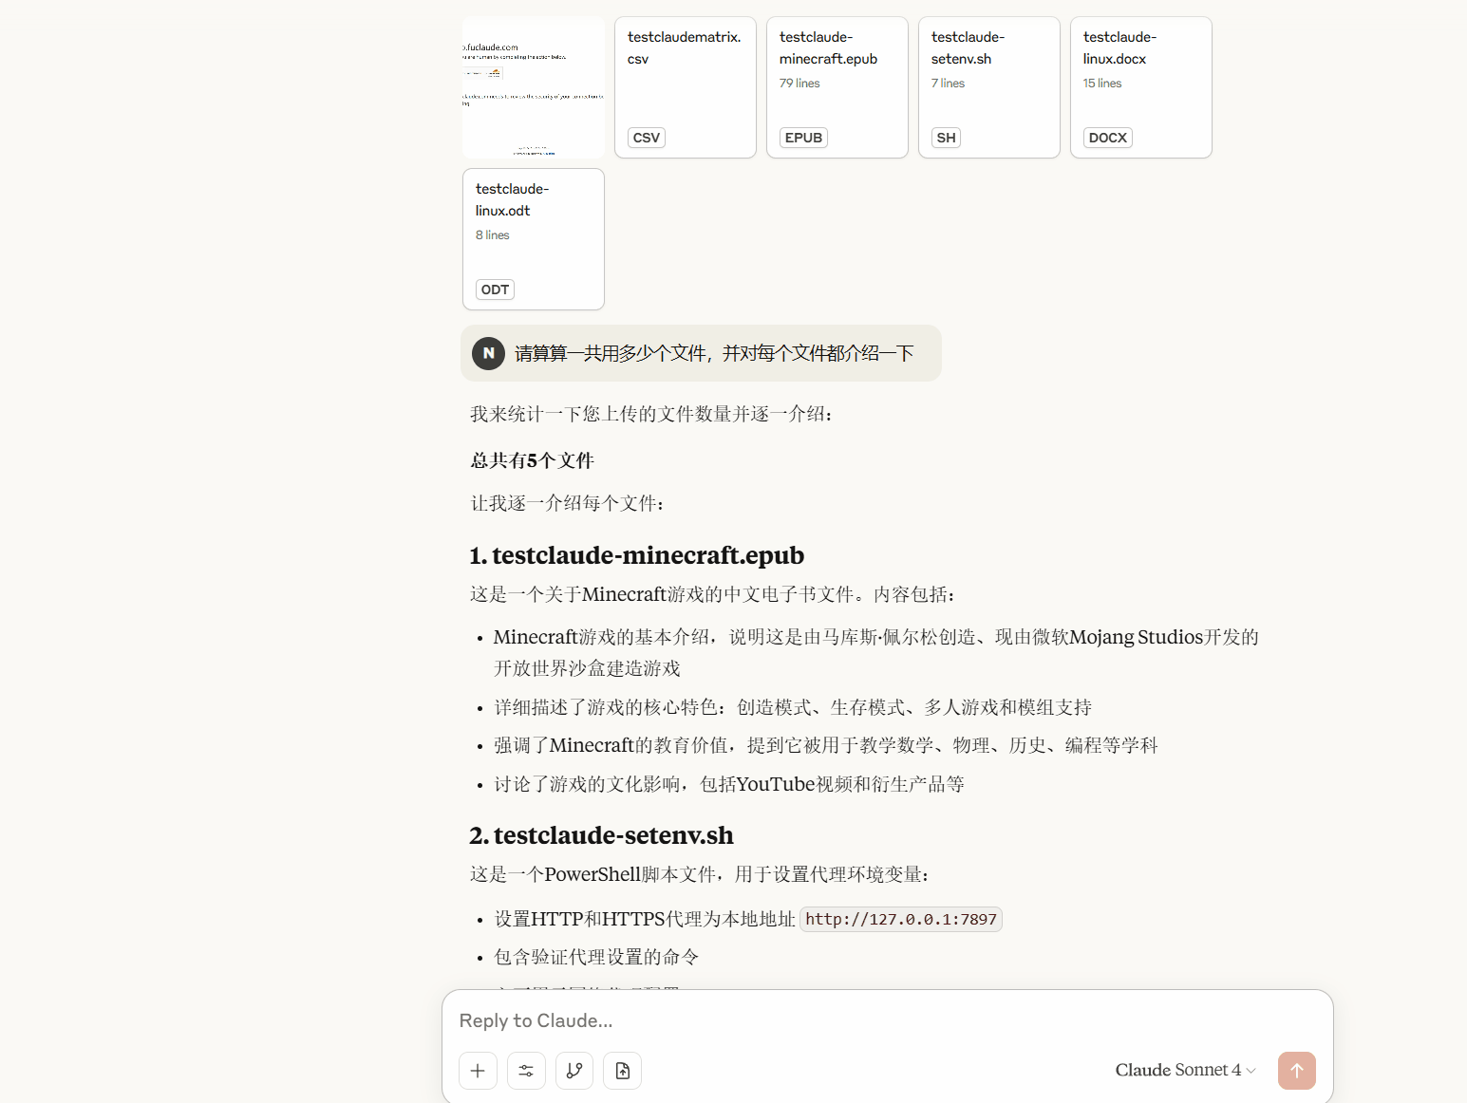The width and height of the screenshot is (1467, 1103).
Task: Click the 79 lines label
Action: click(799, 84)
